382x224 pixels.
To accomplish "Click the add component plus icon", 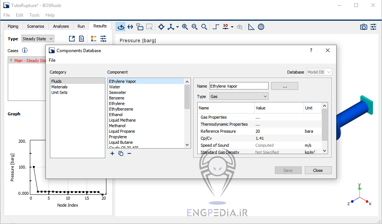I will [x=112, y=153].
